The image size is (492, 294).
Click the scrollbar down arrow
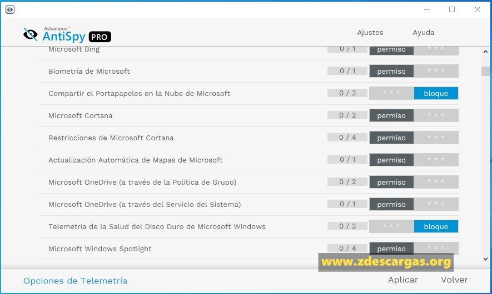[x=485, y=259]
